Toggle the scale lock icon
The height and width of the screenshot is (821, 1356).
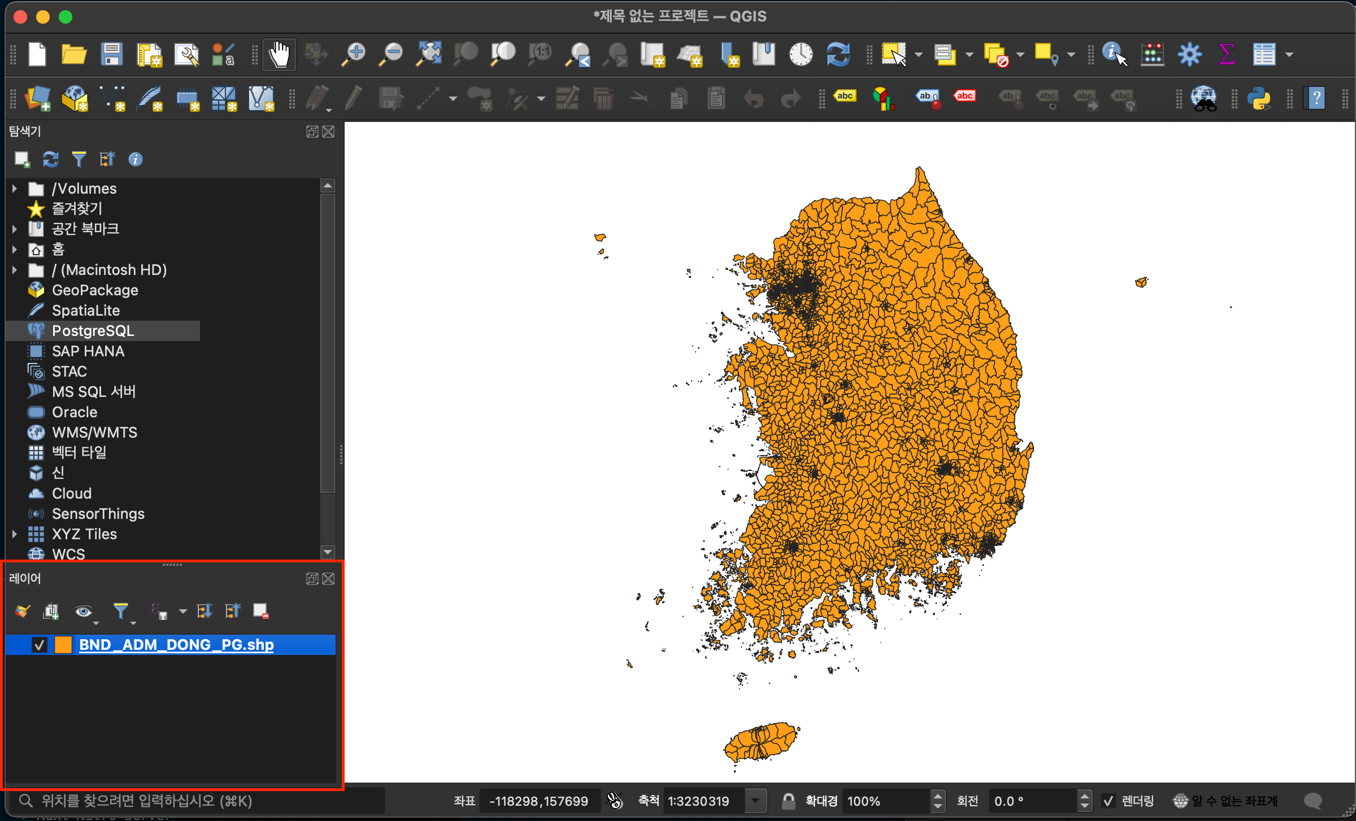click(788, 801)
